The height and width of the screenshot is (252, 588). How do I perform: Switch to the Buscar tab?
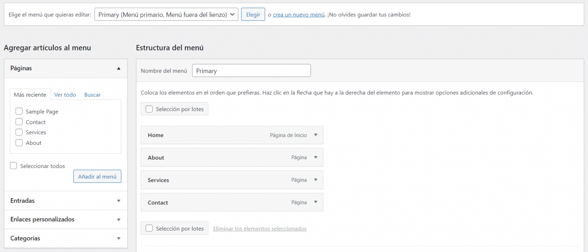(92, 94)
